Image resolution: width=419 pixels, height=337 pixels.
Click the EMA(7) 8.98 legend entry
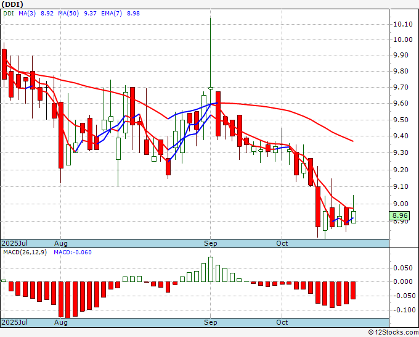point(120,14)
